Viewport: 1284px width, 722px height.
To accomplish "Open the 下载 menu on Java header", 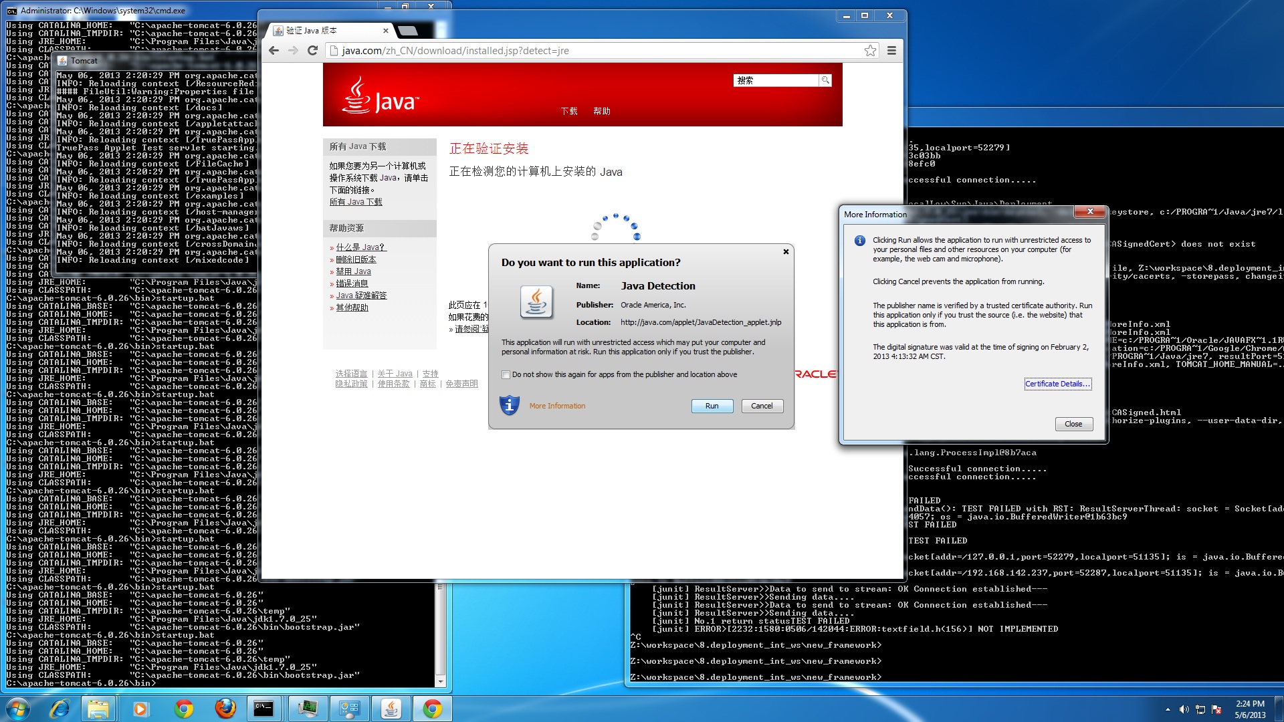I will point(569,111).
